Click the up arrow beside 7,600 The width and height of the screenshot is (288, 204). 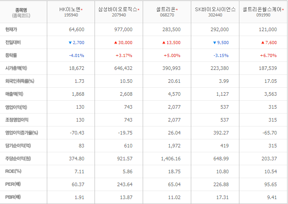[x=263, y=43]
